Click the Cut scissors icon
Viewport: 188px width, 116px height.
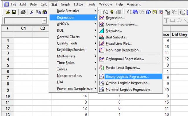pos(31,12)
